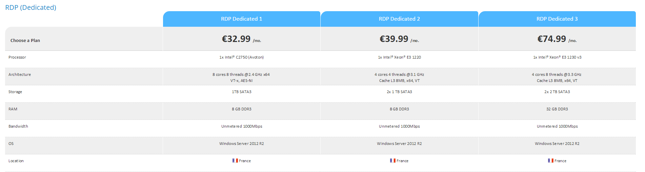Viewport: 645px width, 172px height.
Task: Click the Choose a Plan label
Action: [x=25, y=41]
